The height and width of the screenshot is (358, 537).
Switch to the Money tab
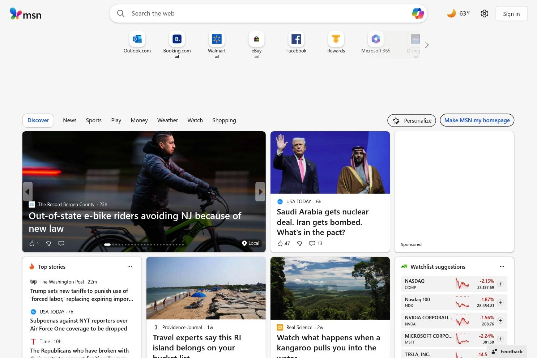139,120
